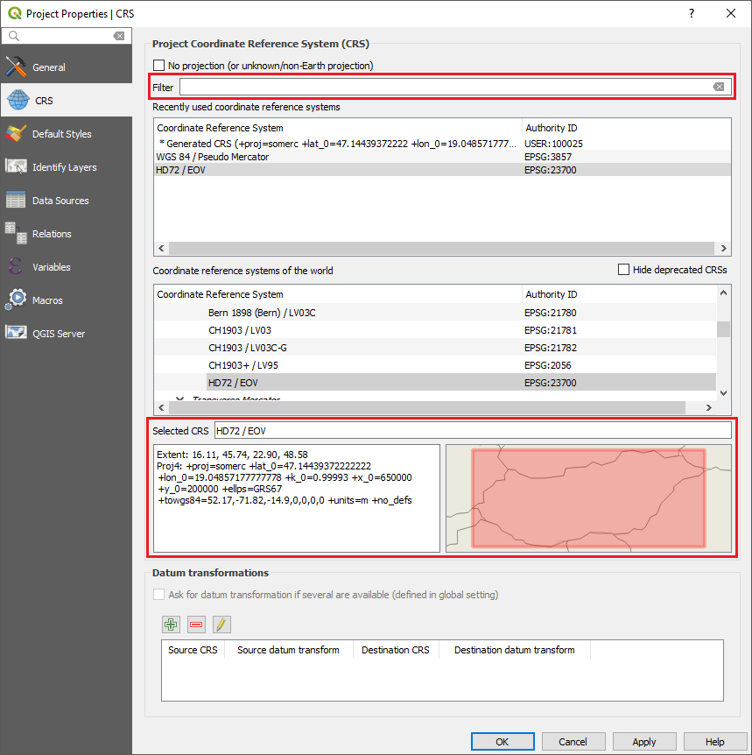Click the right scroll arrow of recent list
Image resolution: width=752 pixels, height=755 pixels.
[723, 248]
